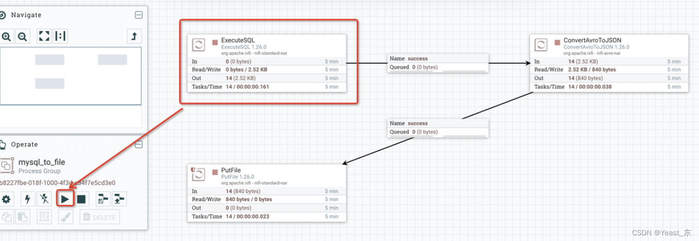Click the zoom out magnifier icon
This screenshot has height=241, width=699.
(22, 37)
